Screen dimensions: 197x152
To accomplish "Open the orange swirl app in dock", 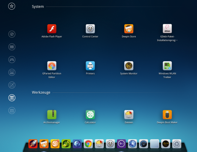I will click(x=55, y=144).
